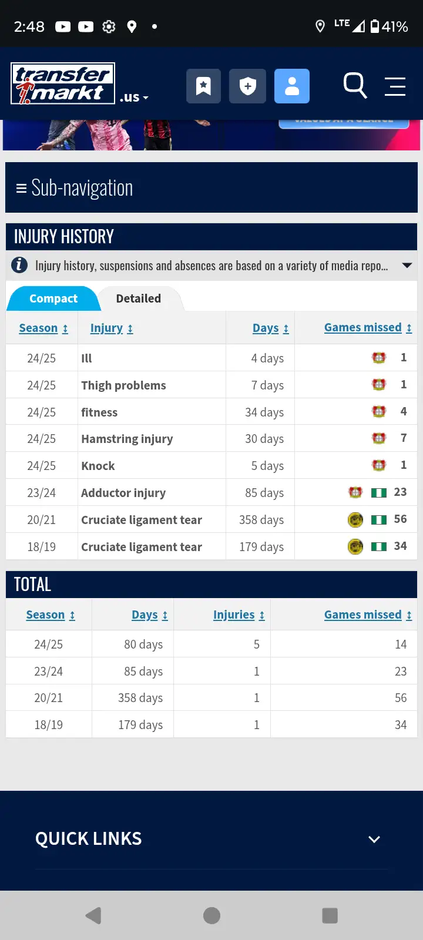This screenshot has height=940, width=423.
Task: Open the search magnifier icon
Action: point(355,86)
